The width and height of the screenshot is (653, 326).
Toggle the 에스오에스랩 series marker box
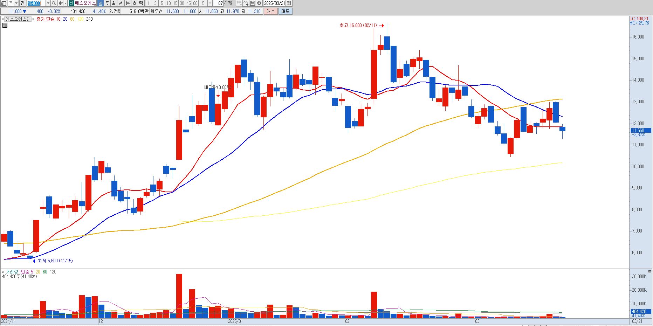coord(2,19)
